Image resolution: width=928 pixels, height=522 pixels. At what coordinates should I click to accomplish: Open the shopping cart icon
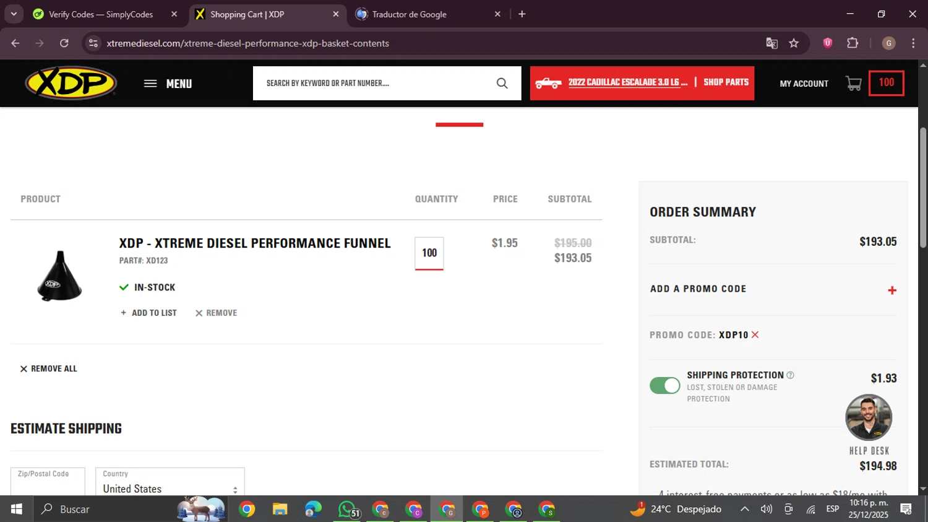[854, 84]
